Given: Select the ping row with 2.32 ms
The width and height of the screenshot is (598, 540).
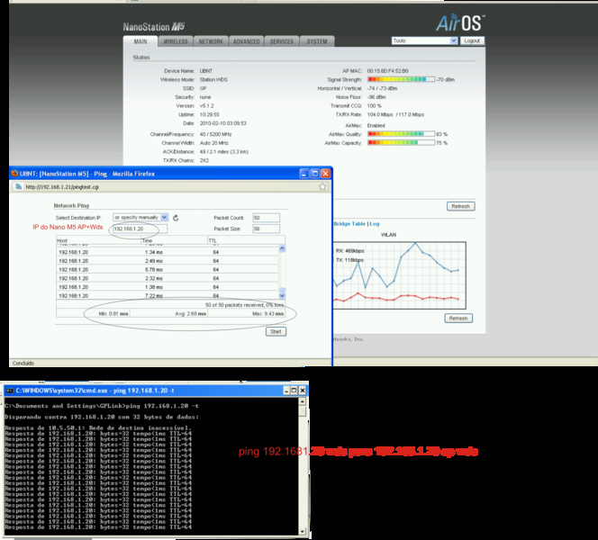Looking at the screenshot, I should coord(168,279).
